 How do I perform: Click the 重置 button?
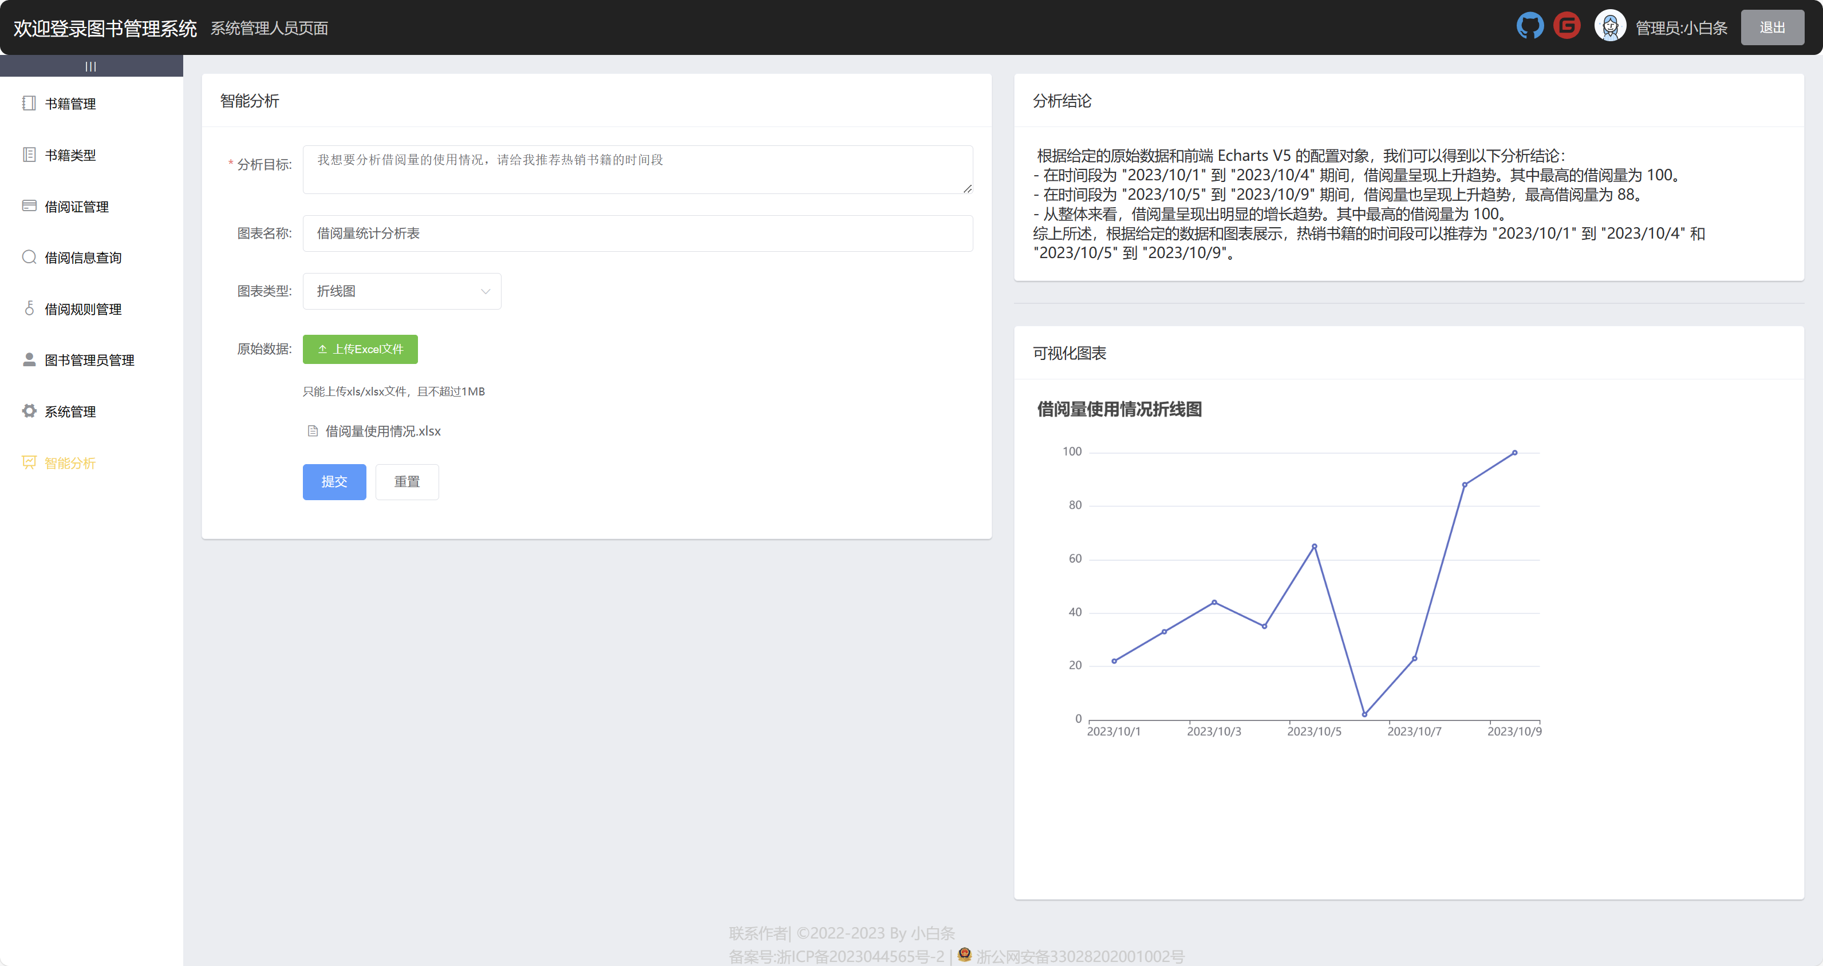pos(407,482)
